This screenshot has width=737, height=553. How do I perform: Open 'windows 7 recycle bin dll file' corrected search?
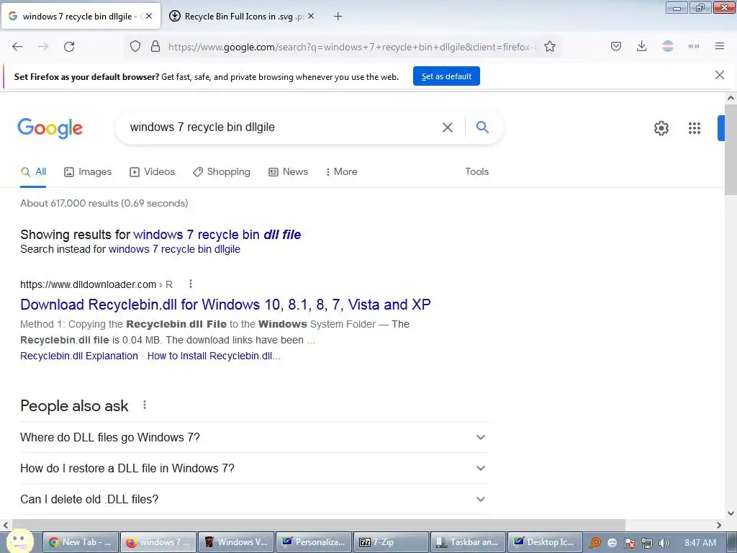click(217, 235)
